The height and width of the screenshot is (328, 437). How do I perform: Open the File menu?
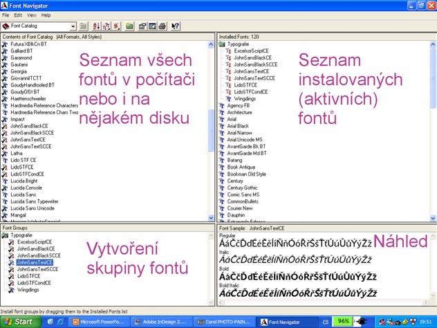6,15
